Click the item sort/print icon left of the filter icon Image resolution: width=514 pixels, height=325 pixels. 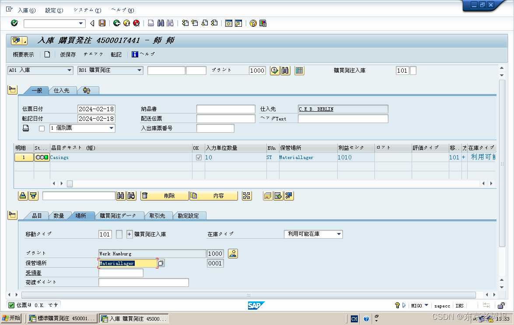click(x=23, y=196)
